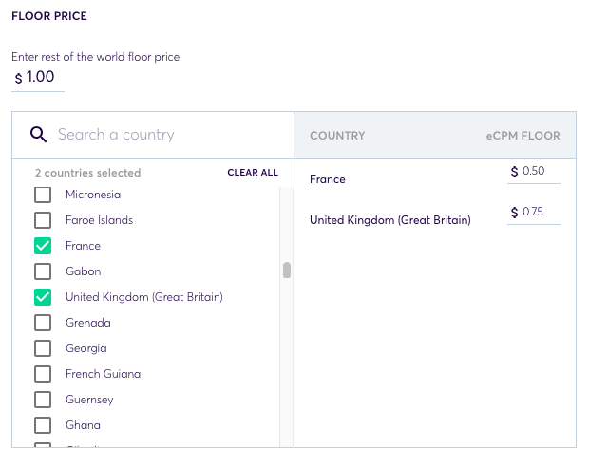The width and height of the screenshot is (589, 467).
Task: Check the Faroe Islands checkbox
Action: pos(43,220)
